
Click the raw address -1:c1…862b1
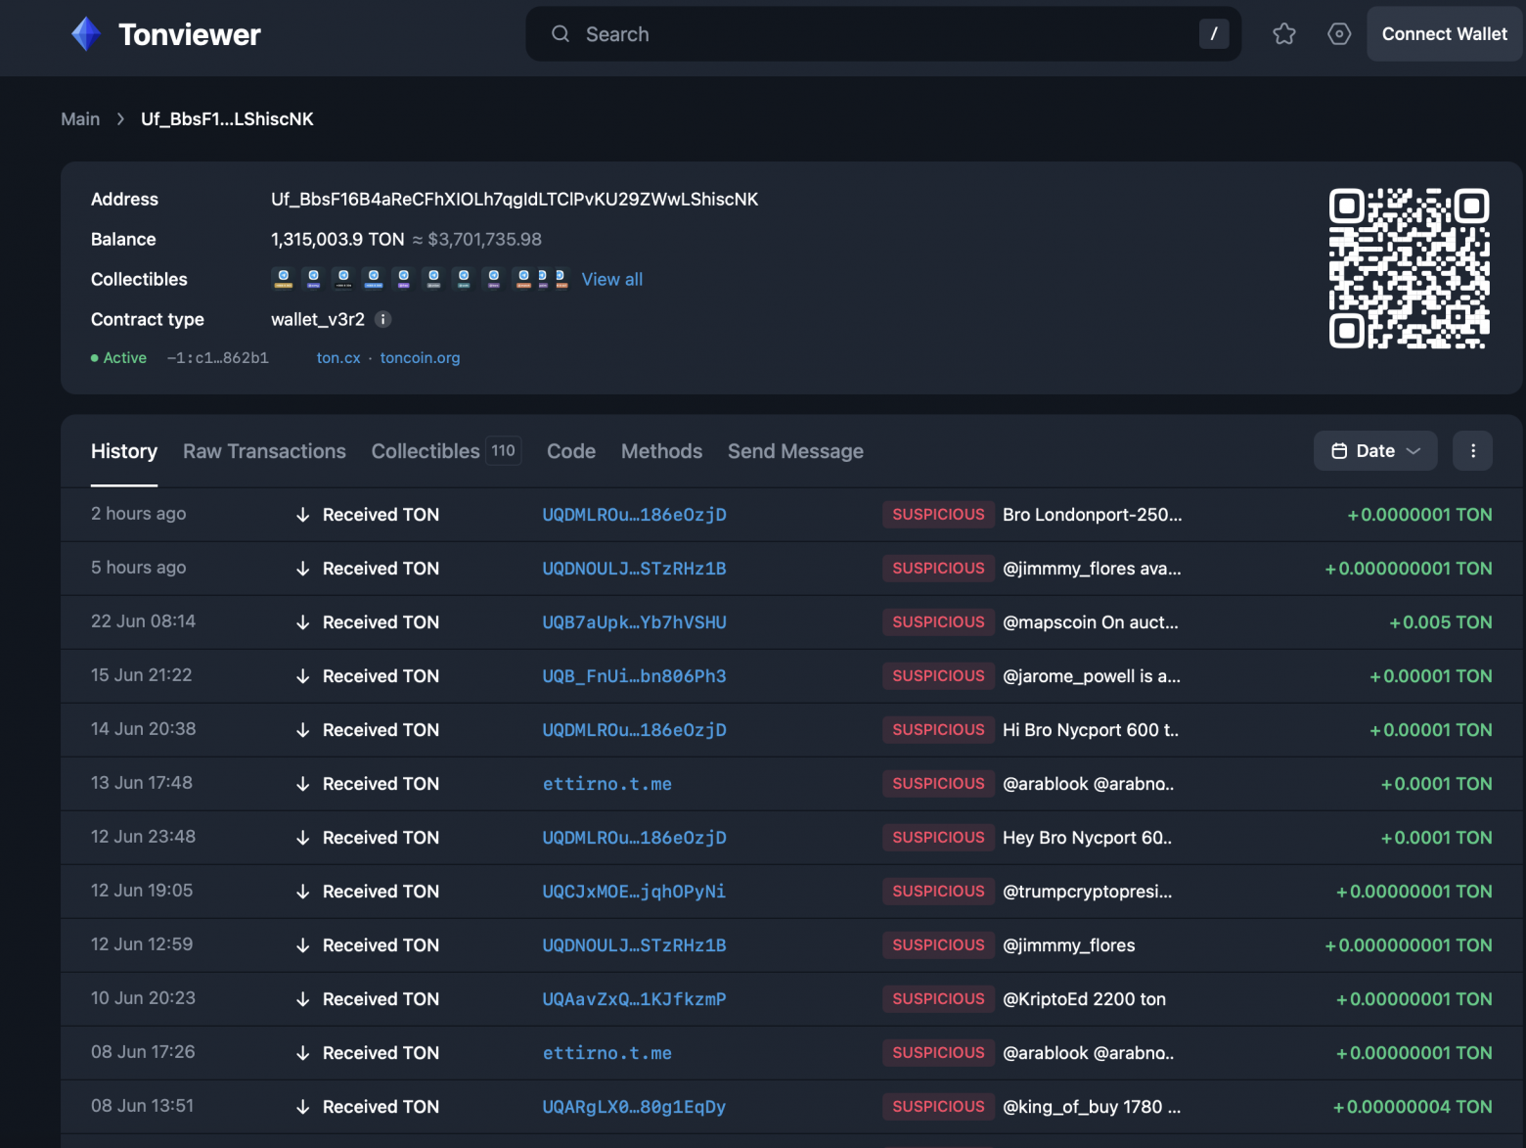[217, 358]
